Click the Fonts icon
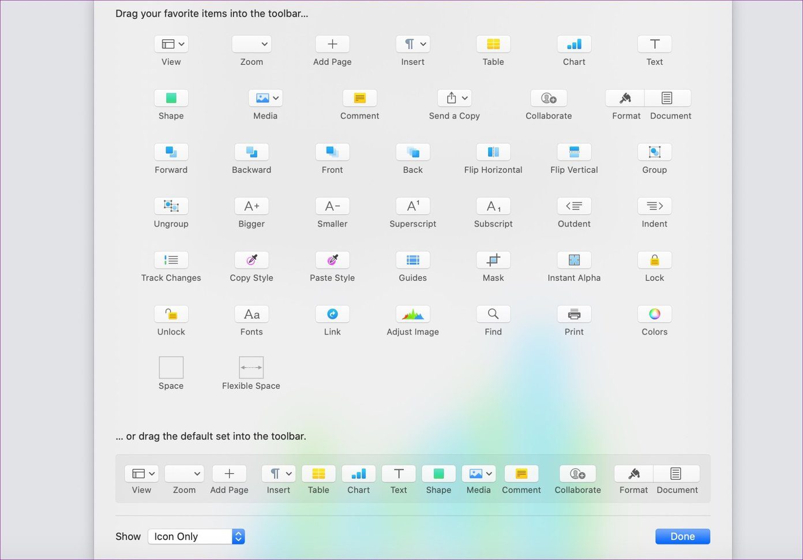The width and height of the screenshot is (803, 560). (252, 314)
